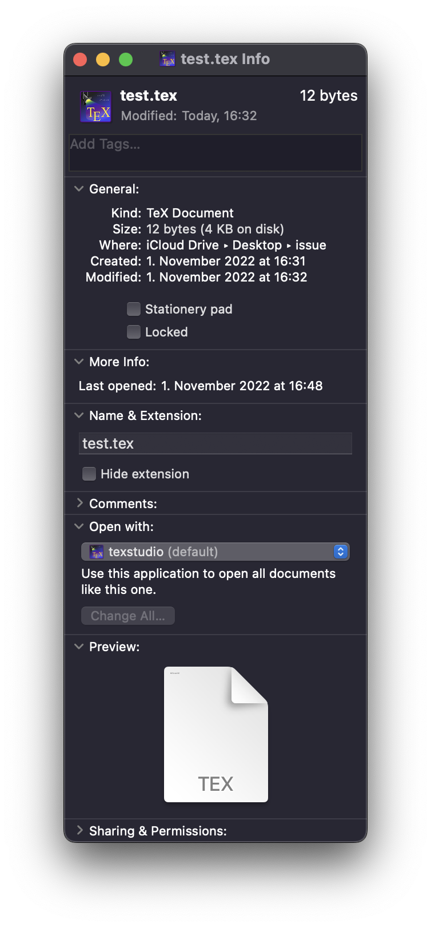Click the green zoom window button

point(126,60)
